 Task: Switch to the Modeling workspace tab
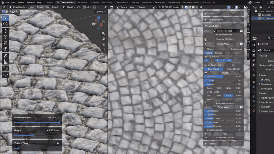(82, 3)
